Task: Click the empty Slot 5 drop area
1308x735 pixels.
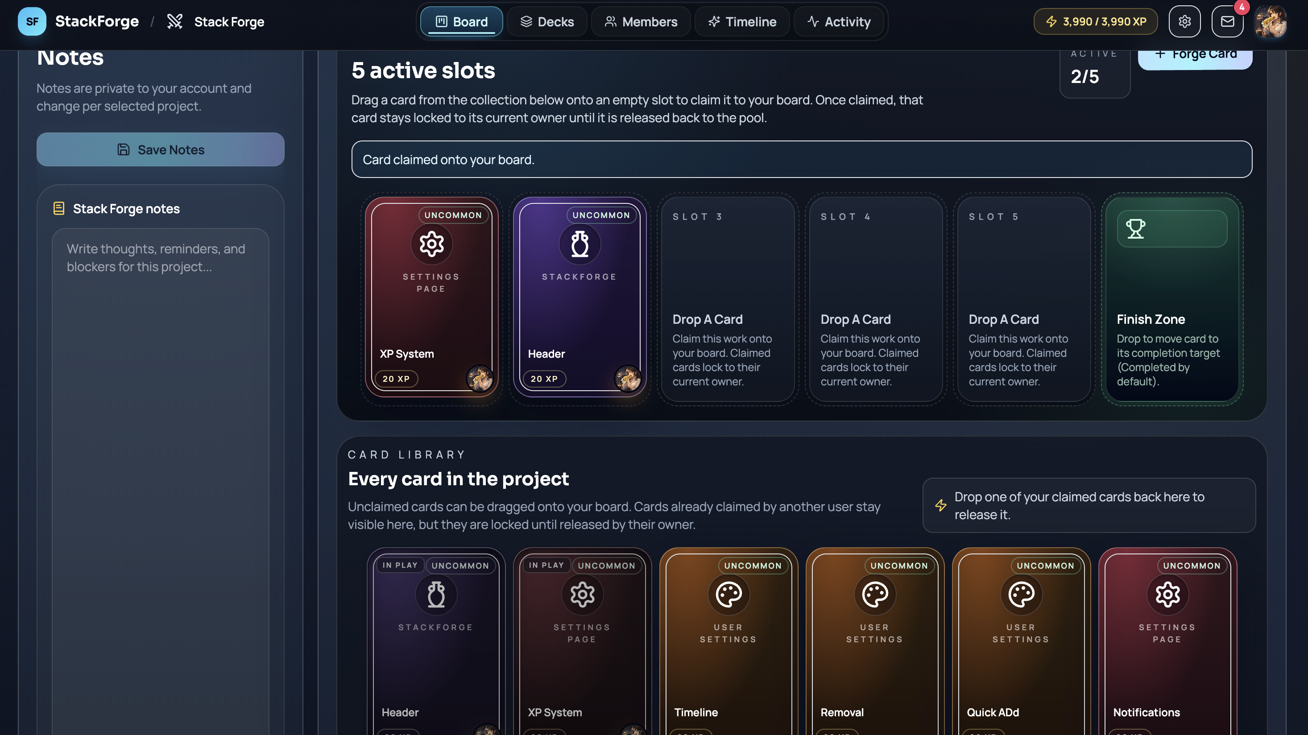Action: click(1024, 299)
